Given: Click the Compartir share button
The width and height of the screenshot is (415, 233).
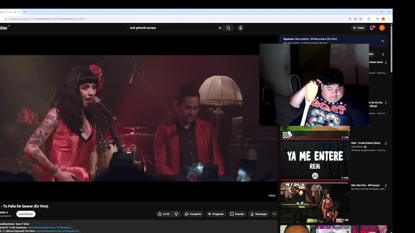Looking at the screenshot, I should pos(193,214).
